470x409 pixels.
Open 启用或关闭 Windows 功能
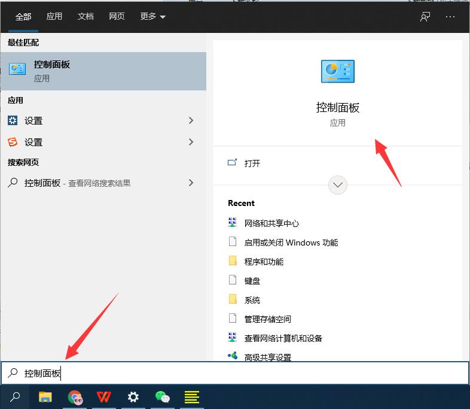[x=291, y=243]
